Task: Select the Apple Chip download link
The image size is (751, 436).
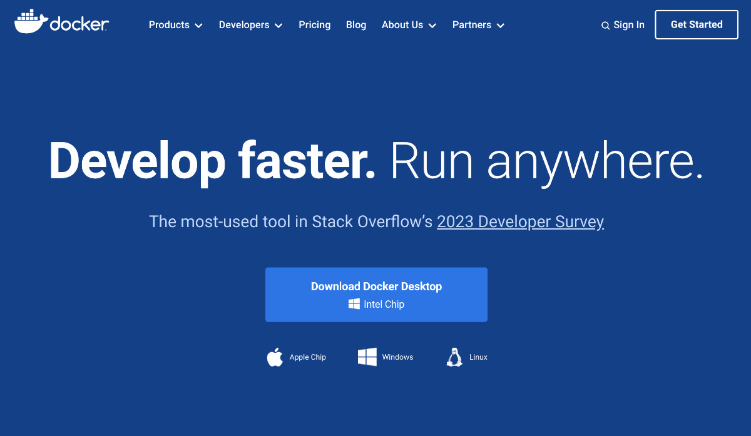Action: point(297,357)
